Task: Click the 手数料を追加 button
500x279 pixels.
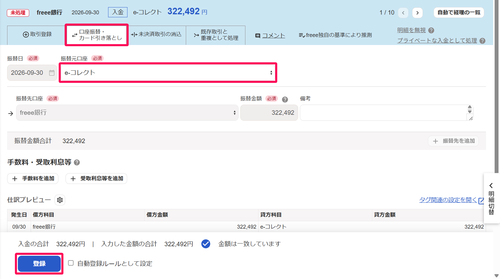Action: pos(33,179)
